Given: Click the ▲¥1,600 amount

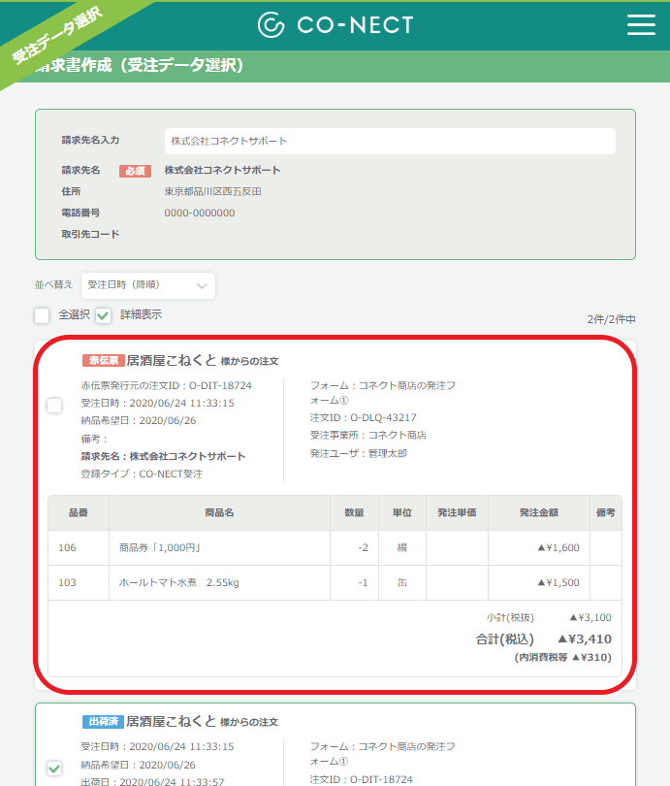Looking at the screenshot, I should point(558,547).
